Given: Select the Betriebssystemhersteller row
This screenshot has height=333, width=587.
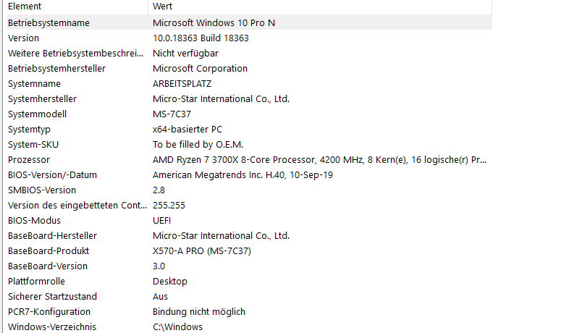Looking at the screenshot, I should [249, 68].
